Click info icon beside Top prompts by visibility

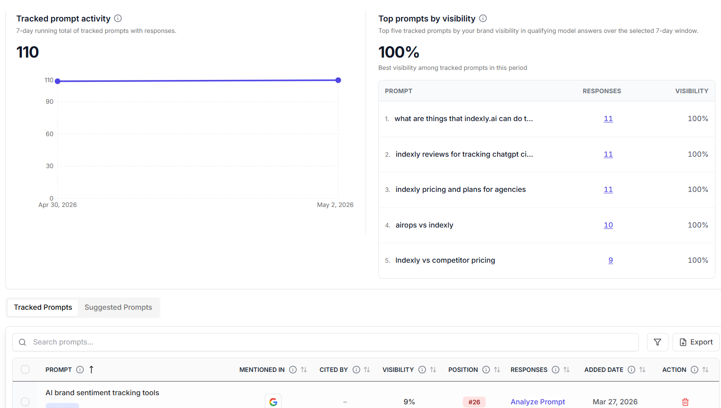coord(483,18)
